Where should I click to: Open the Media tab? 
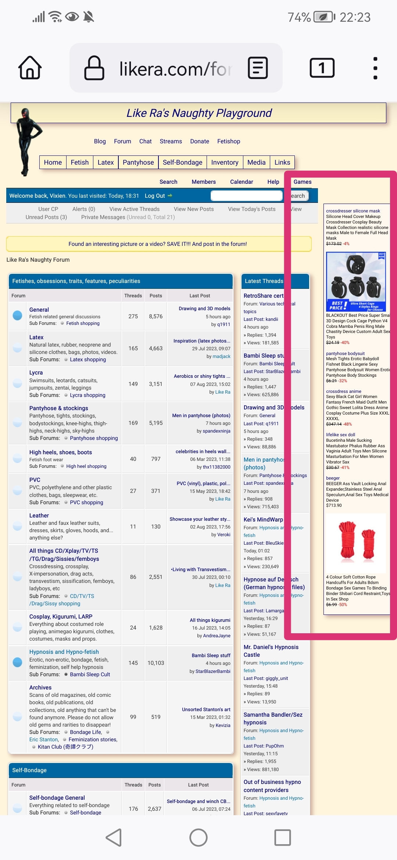pyautogui.click(x=256, y=162)
